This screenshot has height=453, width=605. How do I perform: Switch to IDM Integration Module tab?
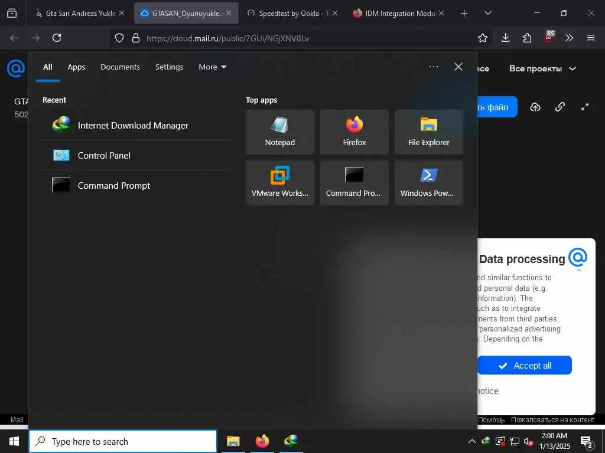[x=398, y=13]
